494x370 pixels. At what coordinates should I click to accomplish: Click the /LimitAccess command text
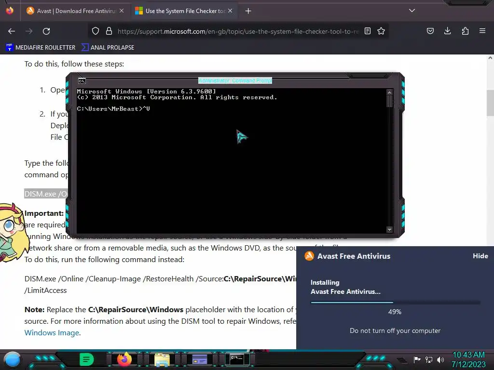(x=46, y=291)
